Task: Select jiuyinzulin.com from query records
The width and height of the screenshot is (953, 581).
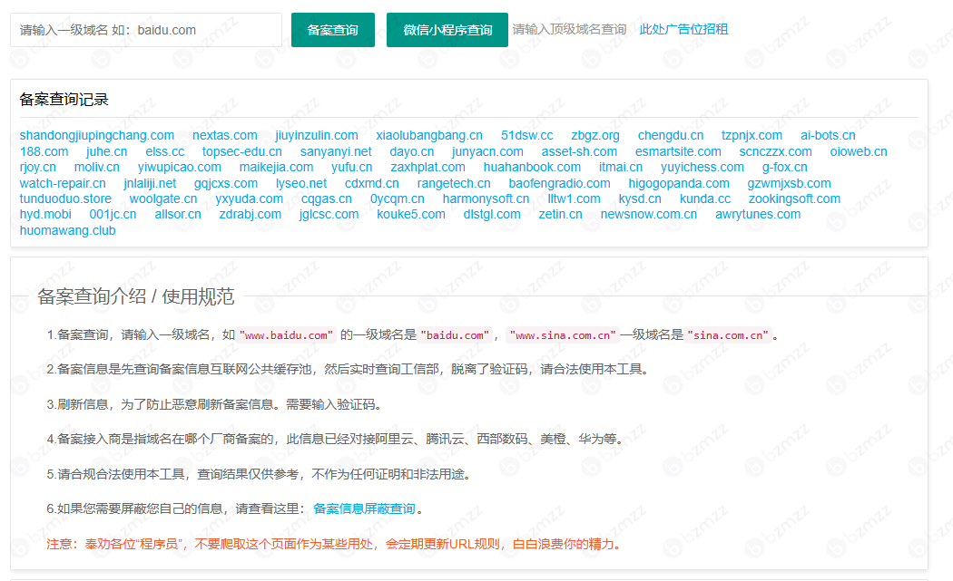Action: pos(317,135)
